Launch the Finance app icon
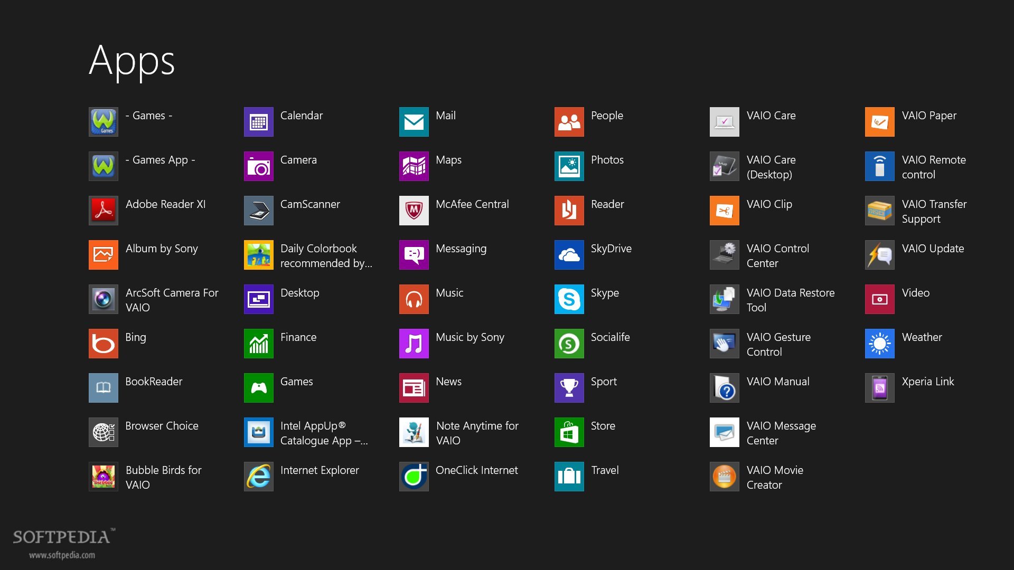This screenshot has height=570, width=1014. point(259,344)
